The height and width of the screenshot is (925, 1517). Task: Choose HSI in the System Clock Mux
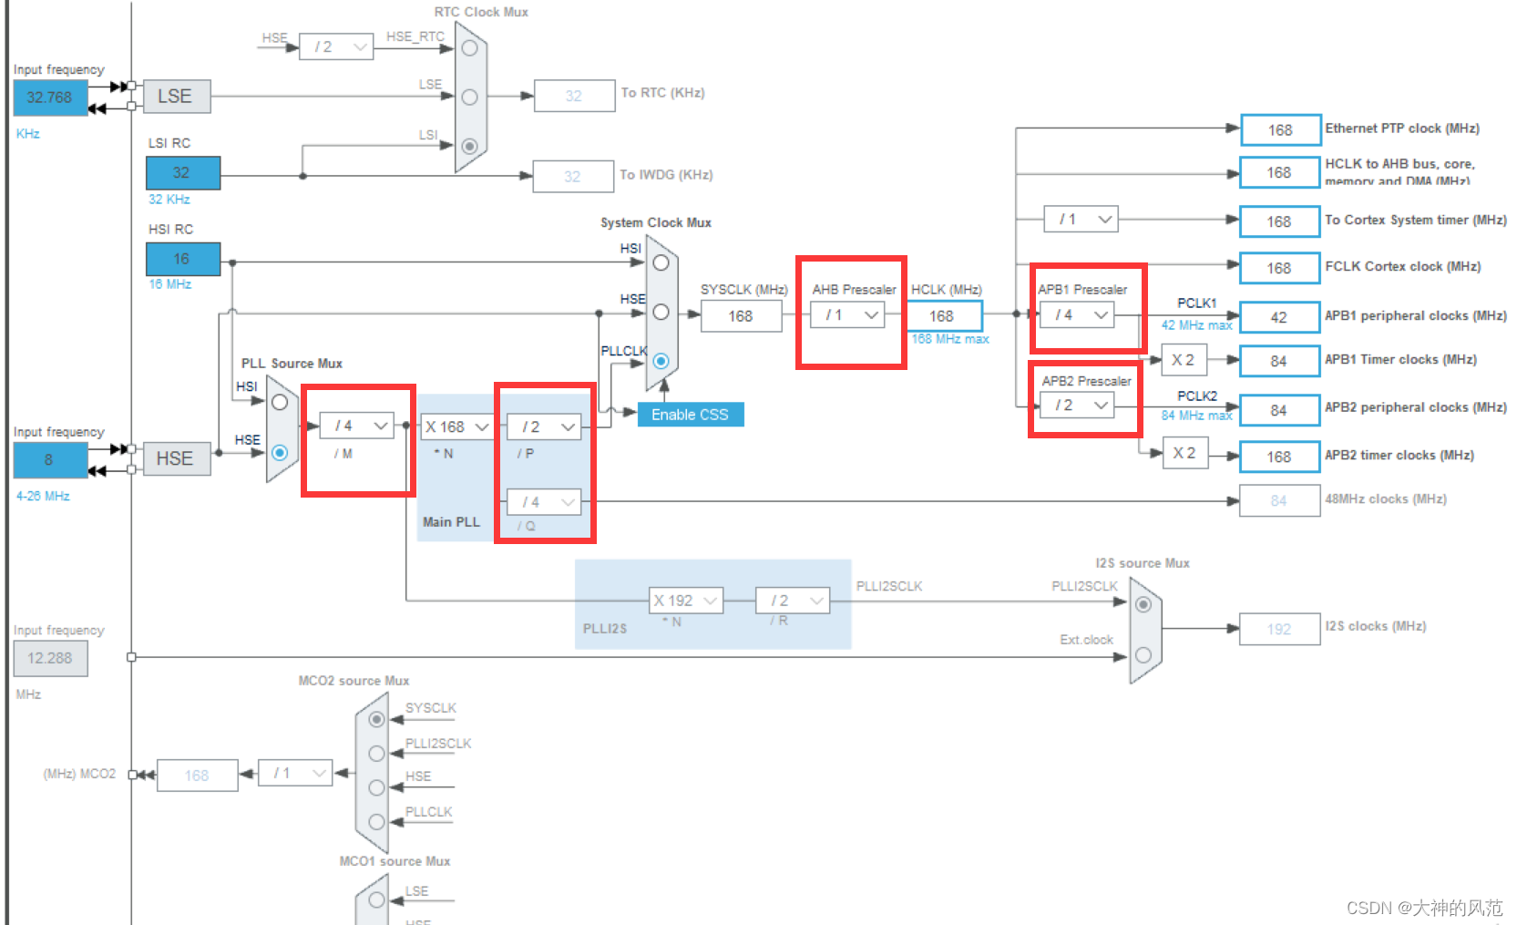661,262
